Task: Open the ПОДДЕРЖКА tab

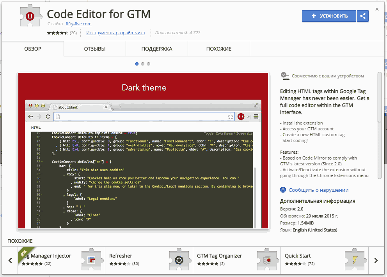Action: coord(157,49)
